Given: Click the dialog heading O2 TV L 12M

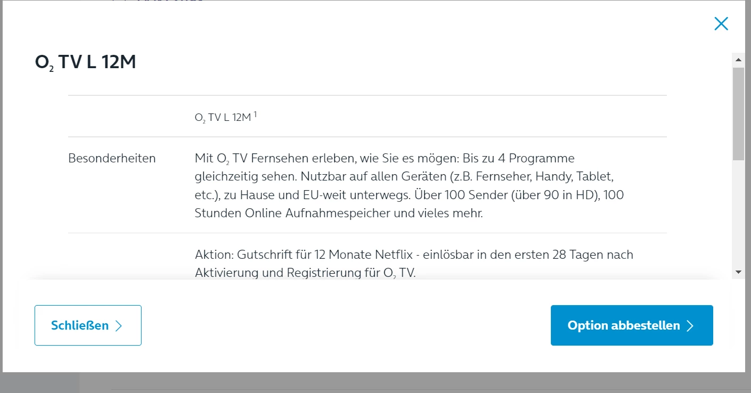Looking at the screenshot, I should pyautogui.click(x=85, y=63).
